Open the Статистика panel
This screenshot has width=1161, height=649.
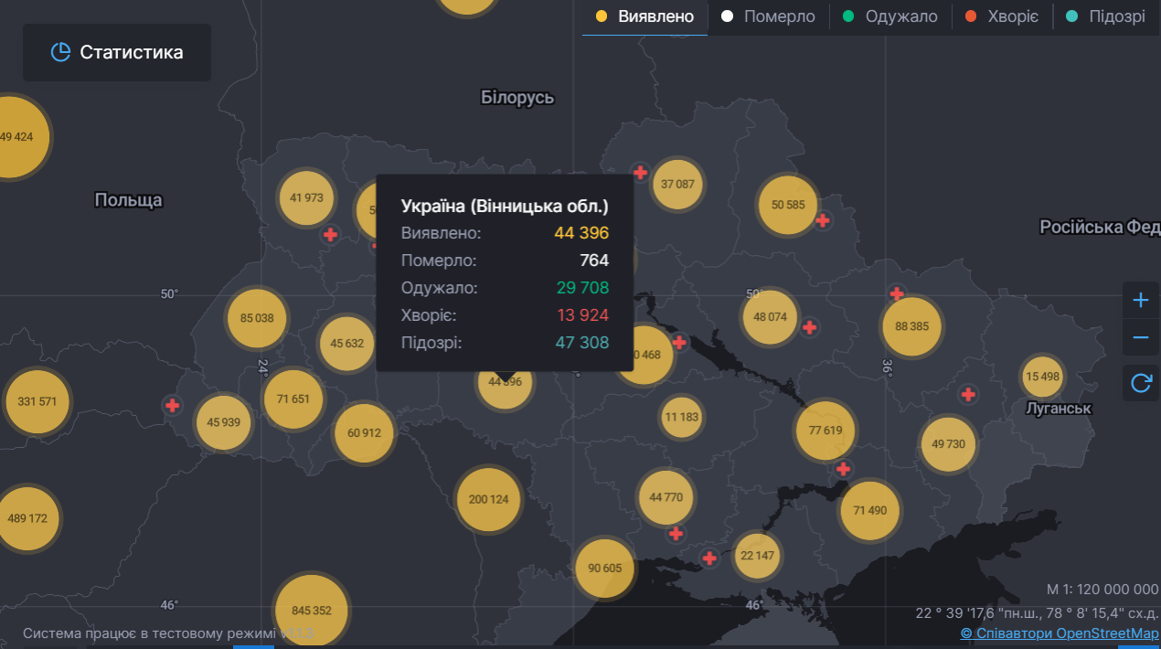coord(117,52)
